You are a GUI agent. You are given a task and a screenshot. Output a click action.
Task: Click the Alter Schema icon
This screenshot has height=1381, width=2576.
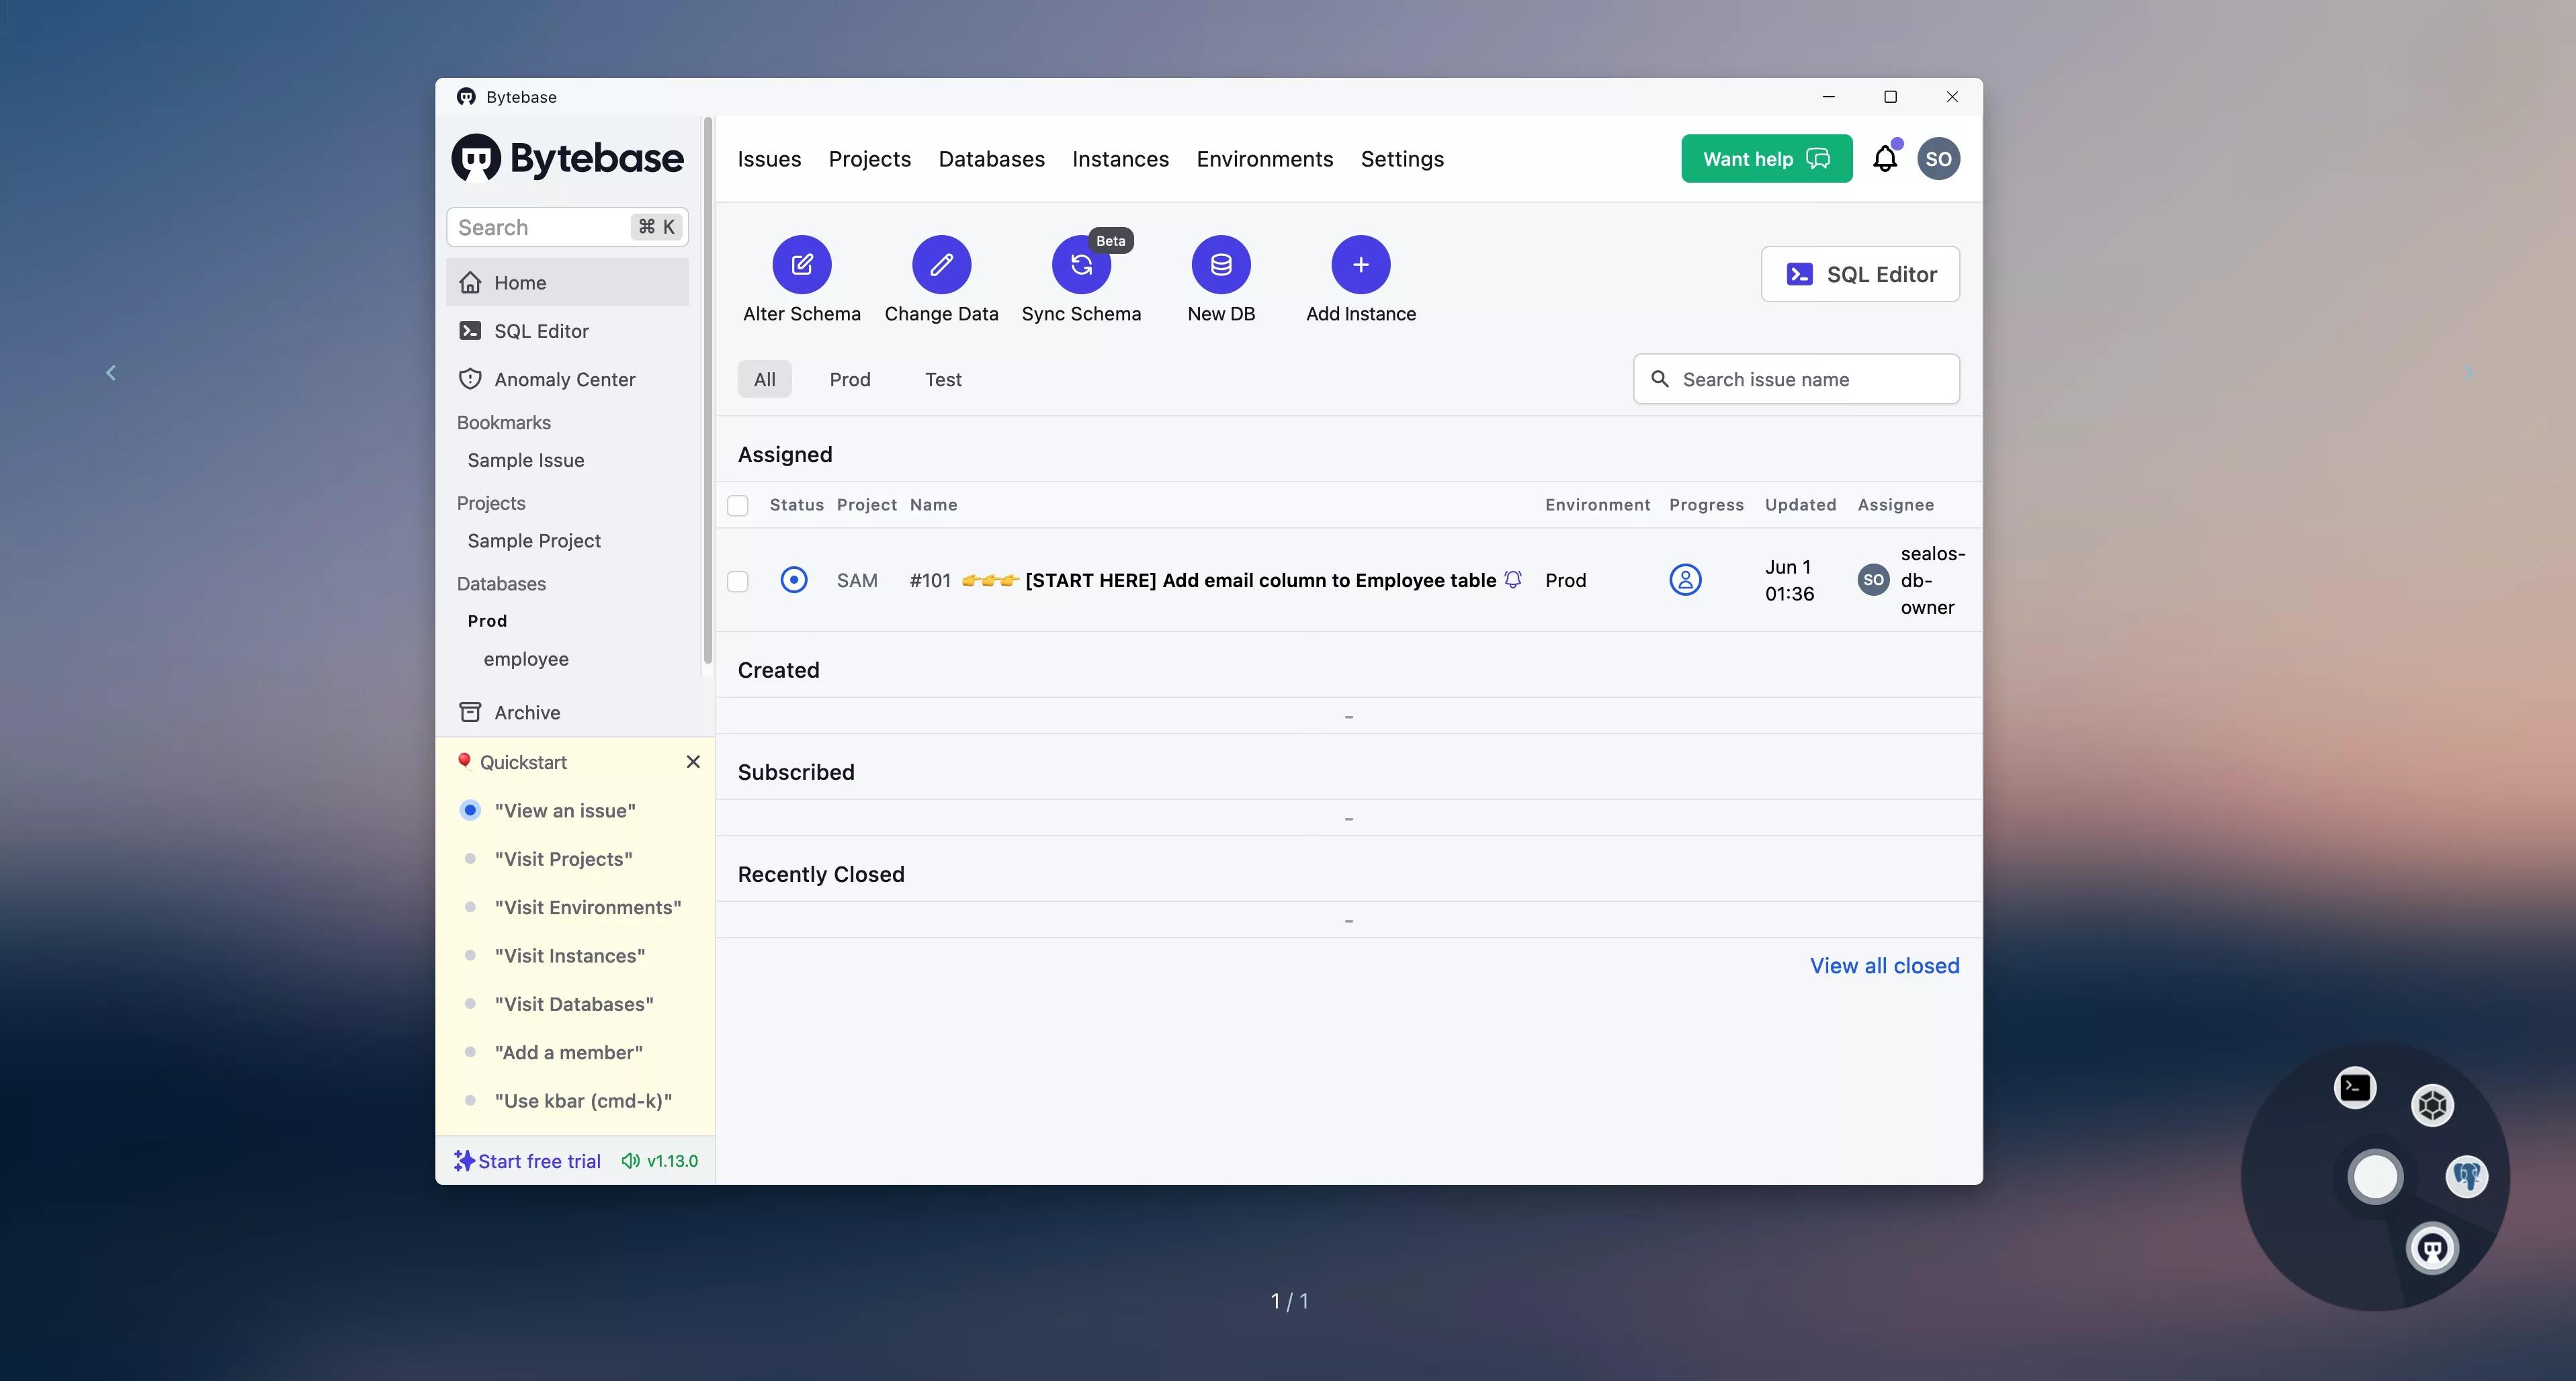(801, 265)
